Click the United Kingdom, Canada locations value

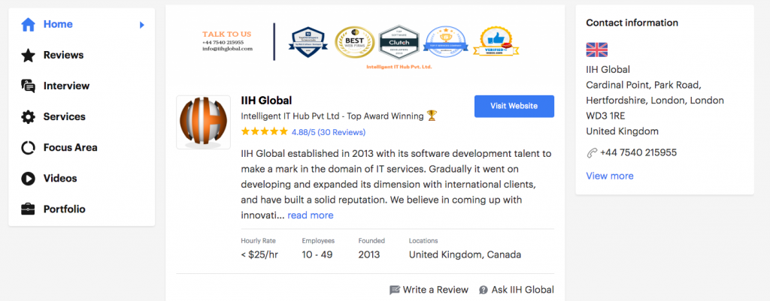[465, 255]
